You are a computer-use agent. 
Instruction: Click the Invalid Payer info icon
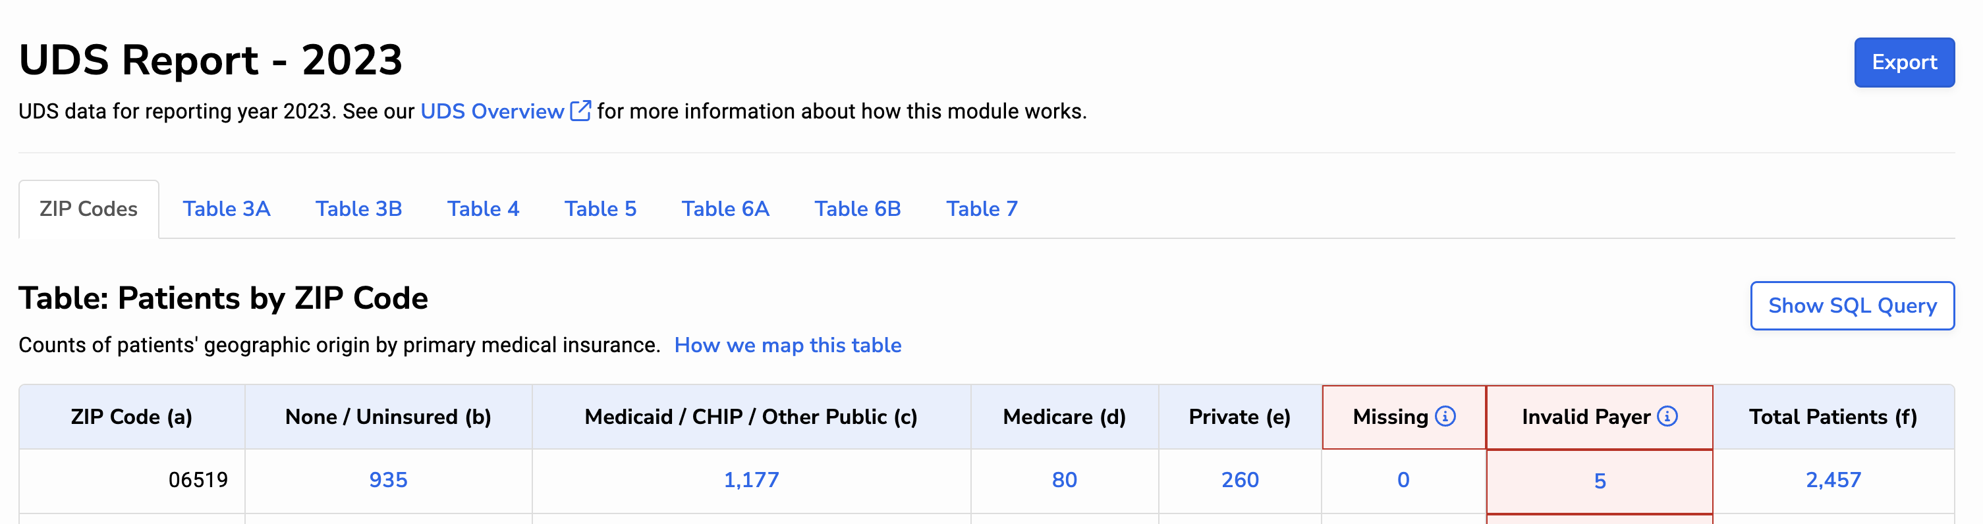tap(1667, 416)
